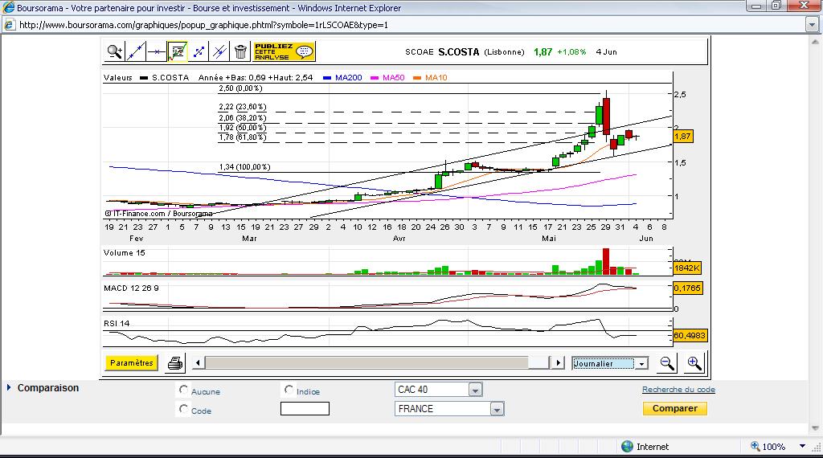The image size is (823, 458).
Task: Click the scrollbar right arrow
Action: coord(558,362)
